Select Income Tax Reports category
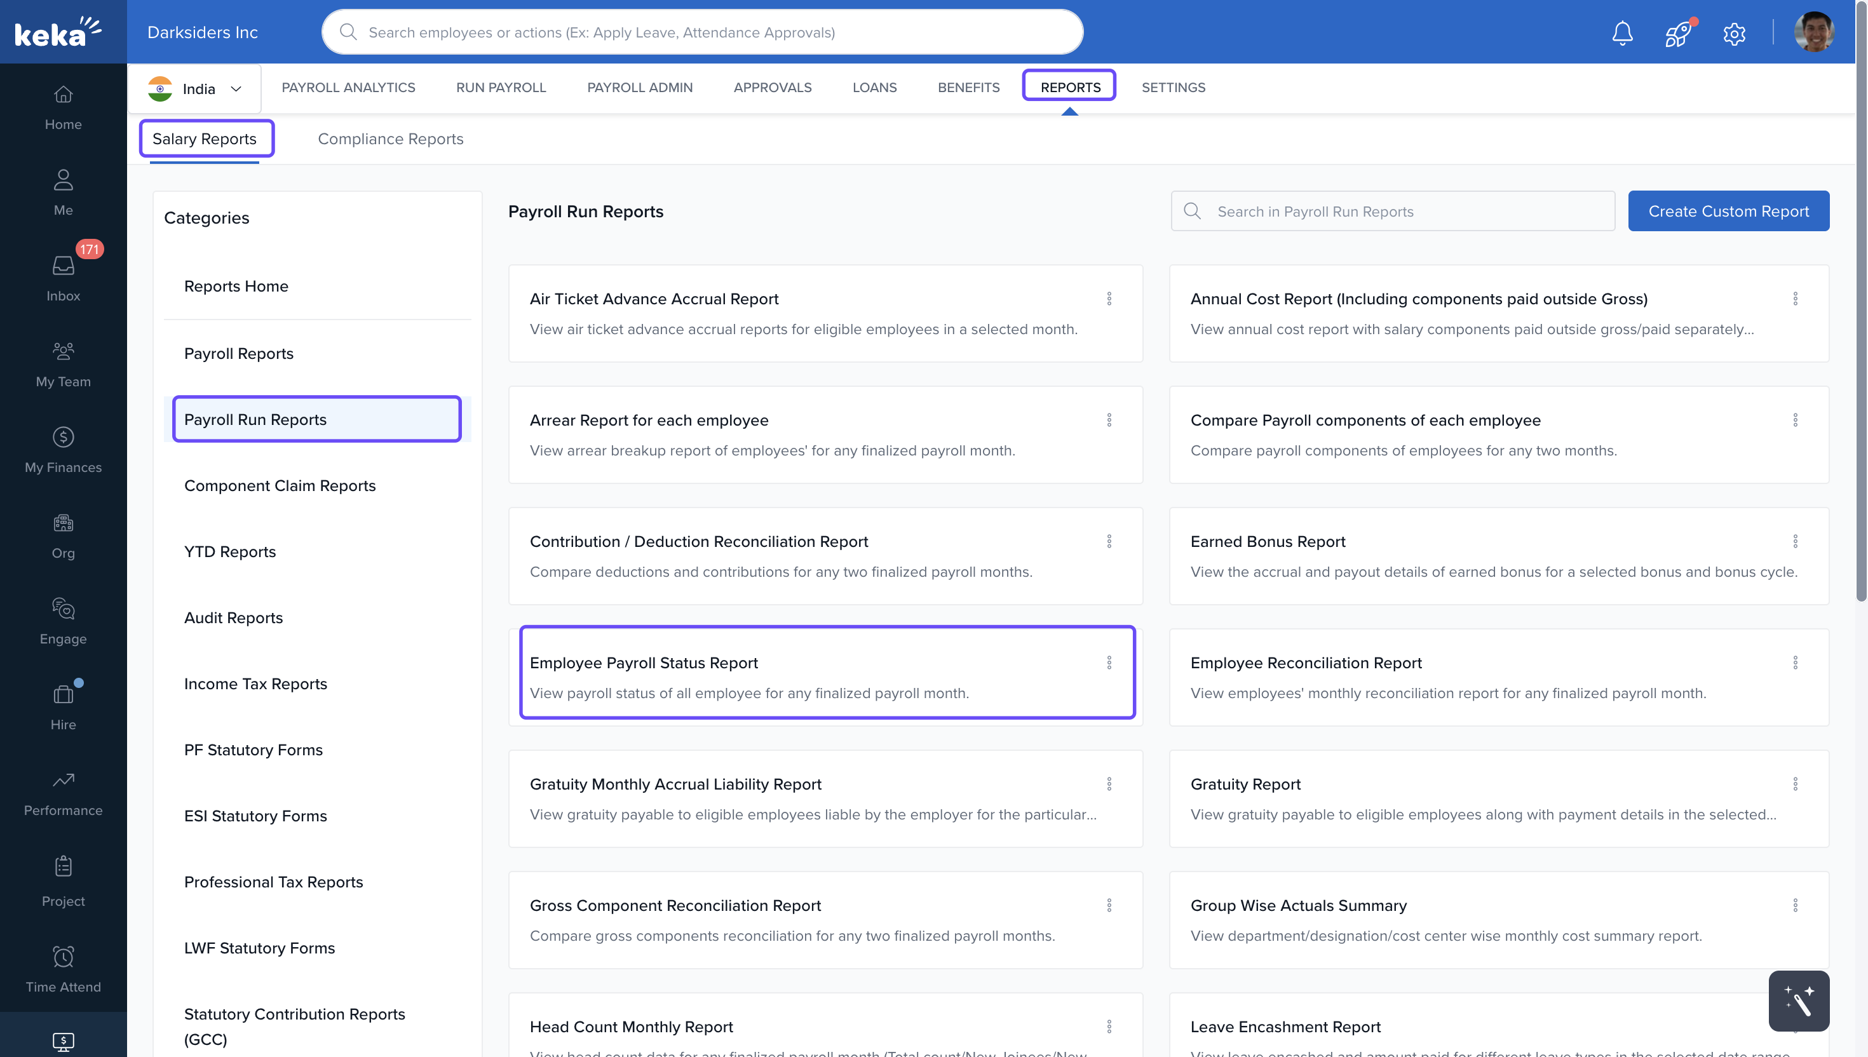 click(255, 684)
